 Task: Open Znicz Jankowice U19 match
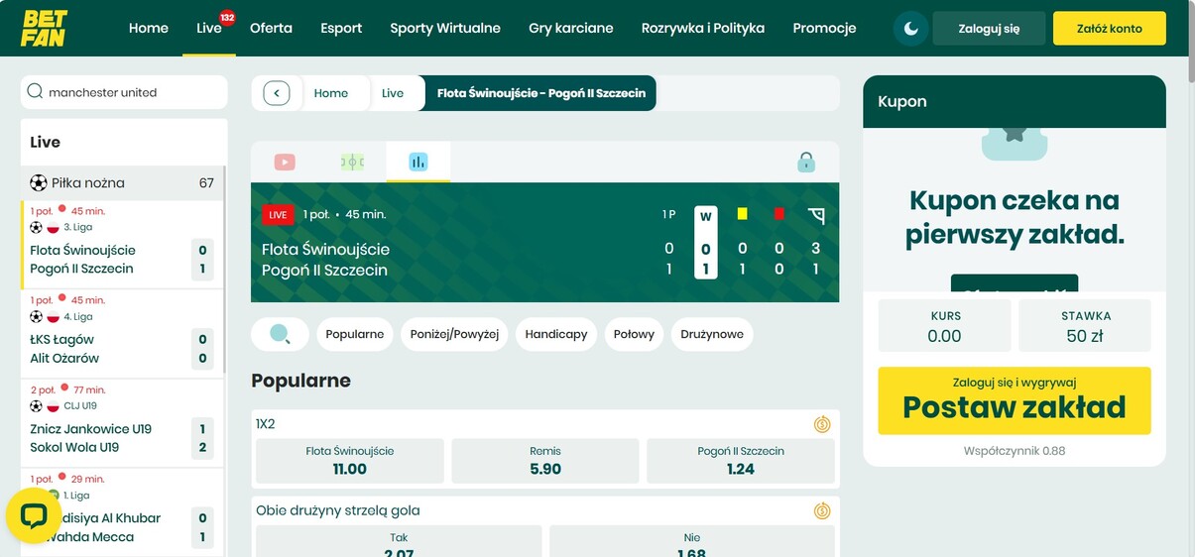[123, 423]
